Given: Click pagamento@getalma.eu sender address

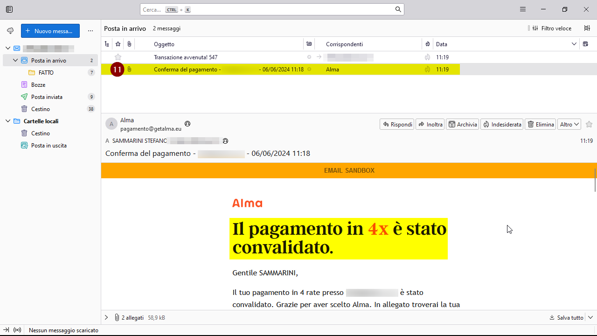Looking at the screenshot, I should 151,129.
